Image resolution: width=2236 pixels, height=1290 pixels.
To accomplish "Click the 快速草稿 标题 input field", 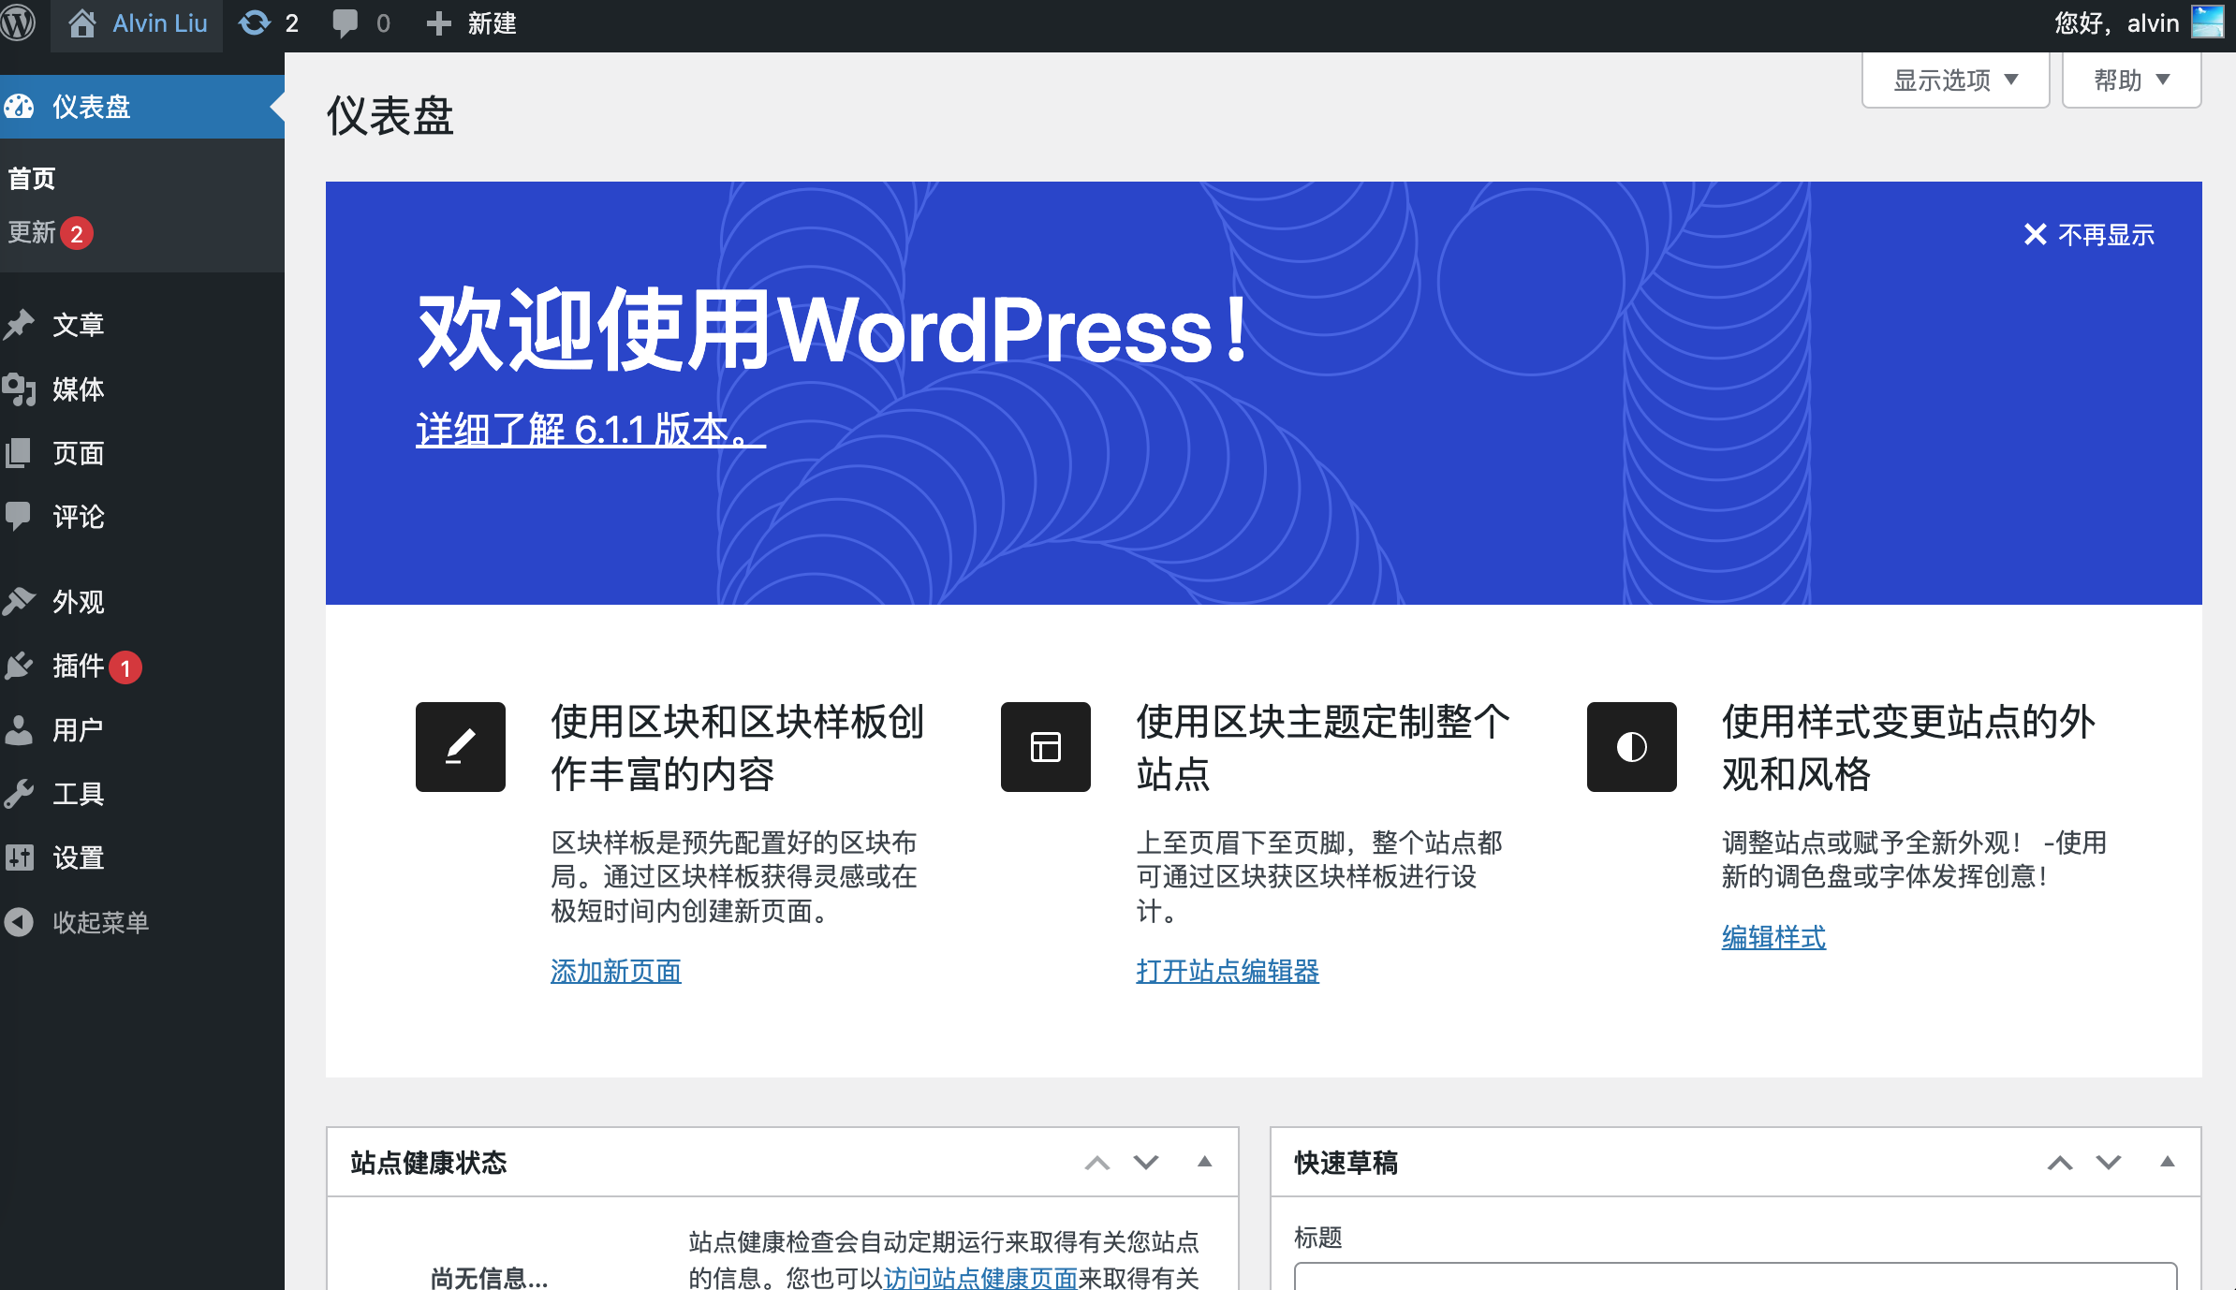I will click(1735, 1277).
